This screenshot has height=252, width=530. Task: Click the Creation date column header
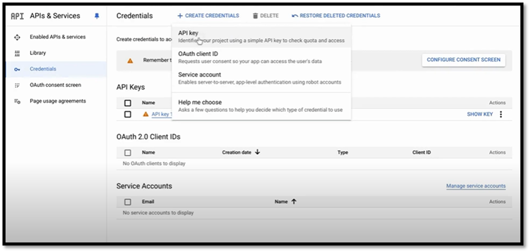coord(237,152)
